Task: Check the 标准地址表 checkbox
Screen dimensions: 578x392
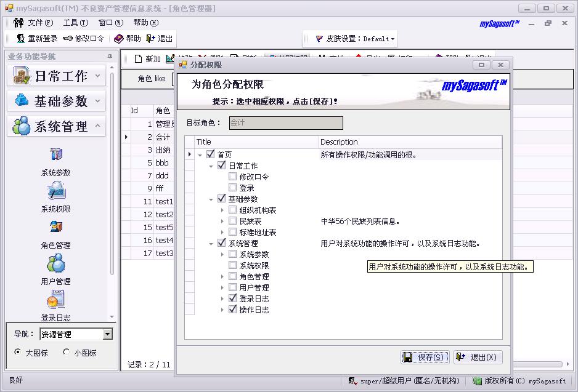Action: 232,231
